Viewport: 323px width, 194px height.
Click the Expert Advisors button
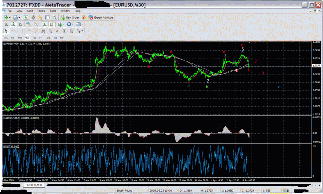[x=101, y=18]
